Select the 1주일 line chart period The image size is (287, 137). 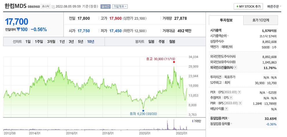coord(39,42)
